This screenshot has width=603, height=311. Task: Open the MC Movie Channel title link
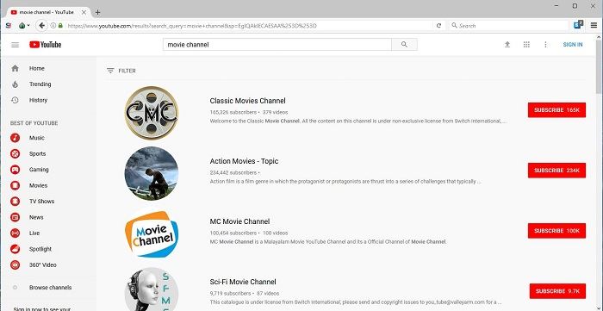pyautogui.click(x=239, y=221)
